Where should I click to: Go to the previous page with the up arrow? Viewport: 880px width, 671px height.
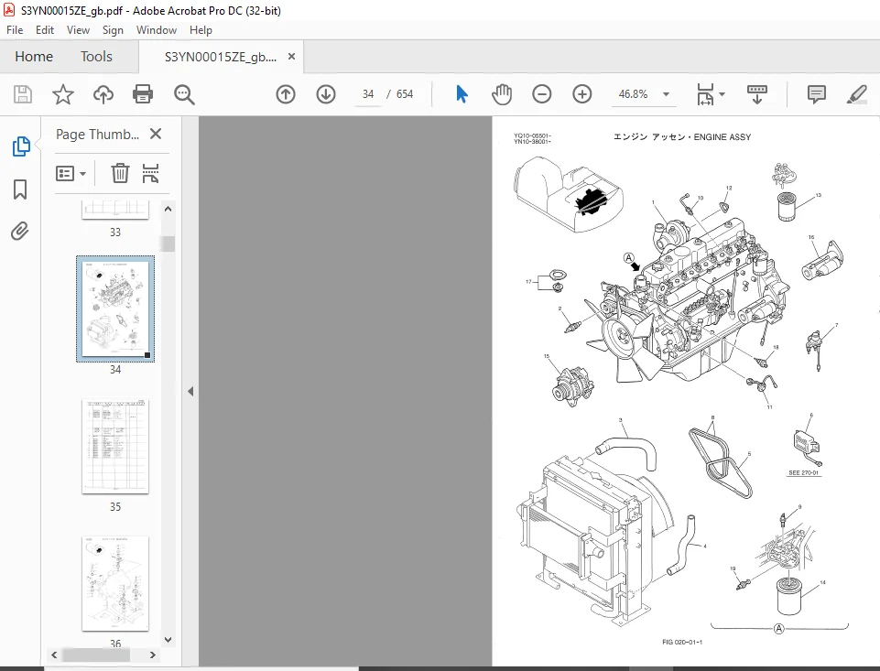(286, 94)
